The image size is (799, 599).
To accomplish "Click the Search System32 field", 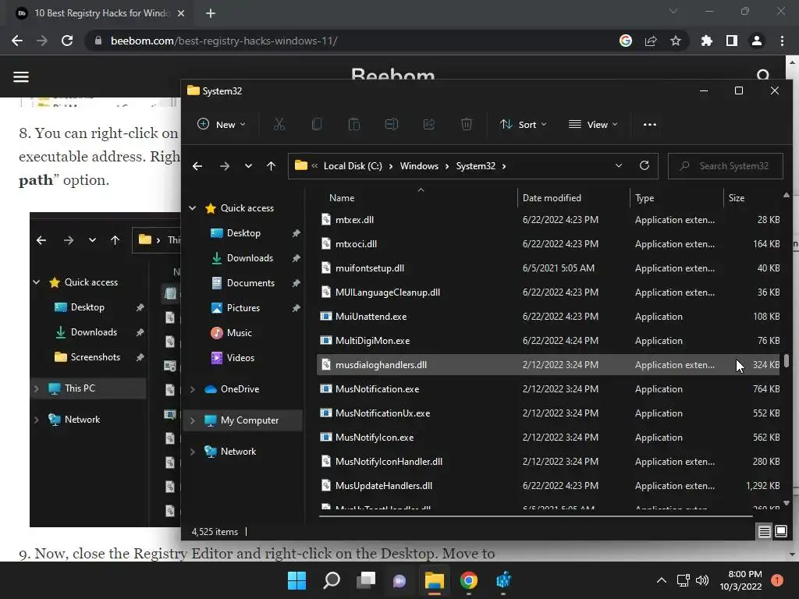I will [726, 166].
